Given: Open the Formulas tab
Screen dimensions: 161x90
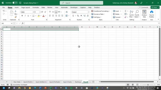Looking at the screenshot, I should point(36,7).
